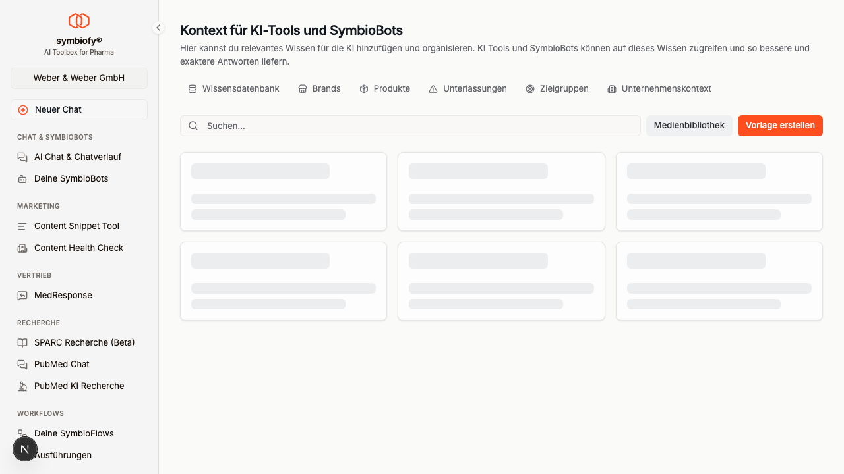Screen dimensions: 844x474
Task: Click the microscope icon for PubMed KI Recherche
Action: click(22, 386)
